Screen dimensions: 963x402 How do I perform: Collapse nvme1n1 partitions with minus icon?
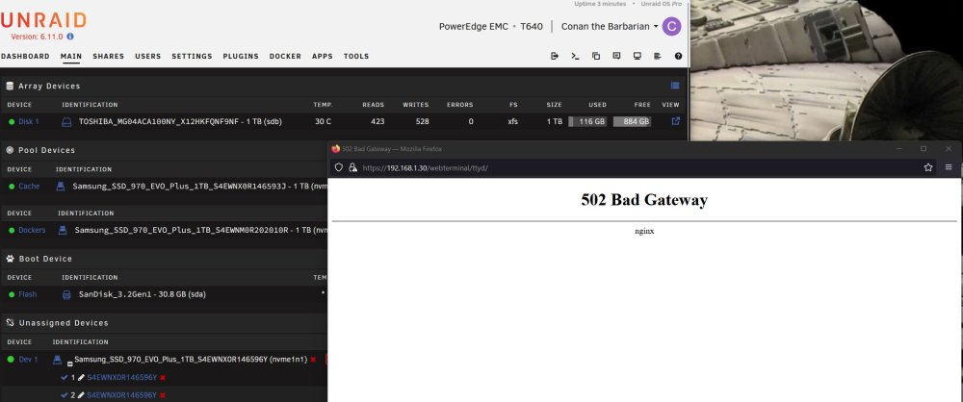[x=69, y=364]
